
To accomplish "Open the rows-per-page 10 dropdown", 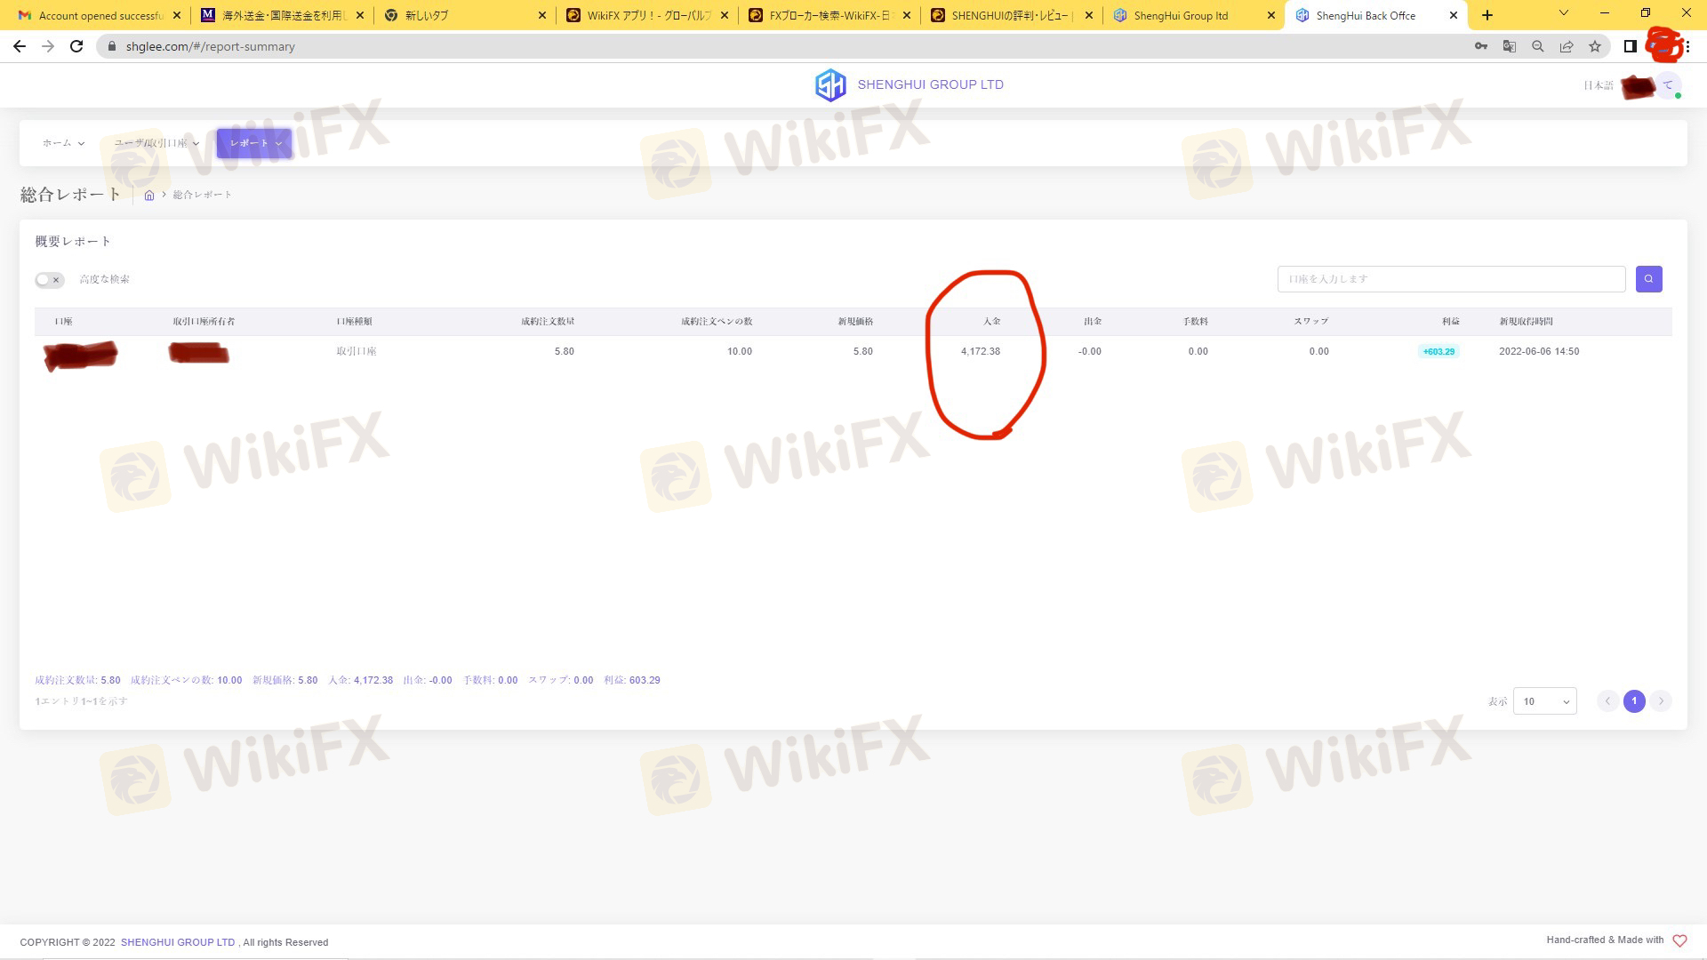I will (x=1544, y=701).
